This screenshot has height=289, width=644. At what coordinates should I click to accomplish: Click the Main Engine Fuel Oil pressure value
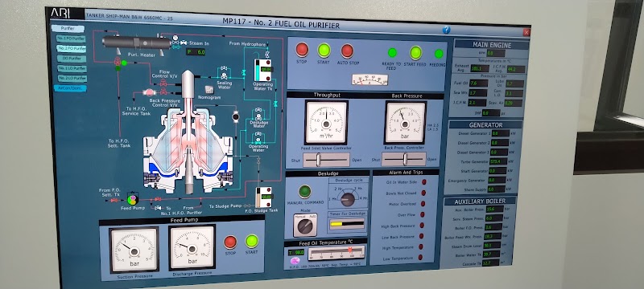click(x=478, y=83)
